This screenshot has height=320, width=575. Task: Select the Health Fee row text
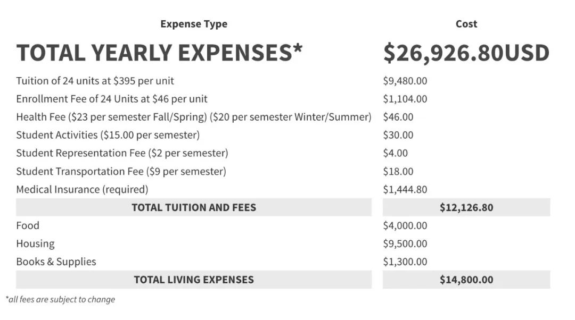(194, 117)
